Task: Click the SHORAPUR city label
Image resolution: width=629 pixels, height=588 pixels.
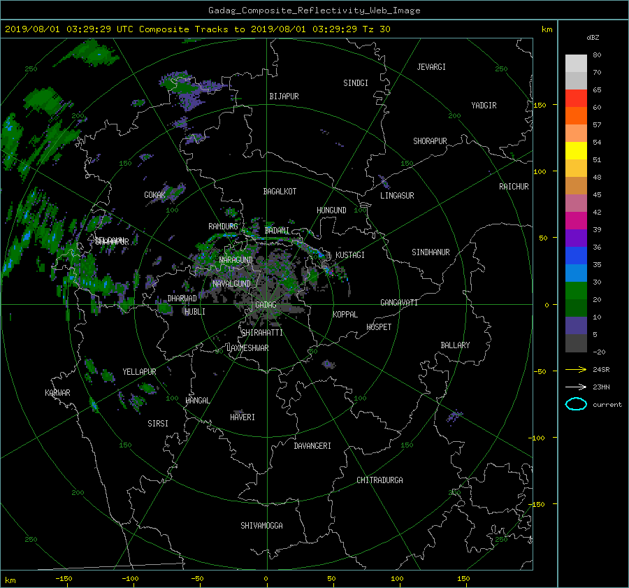Action: click(430, 141)
